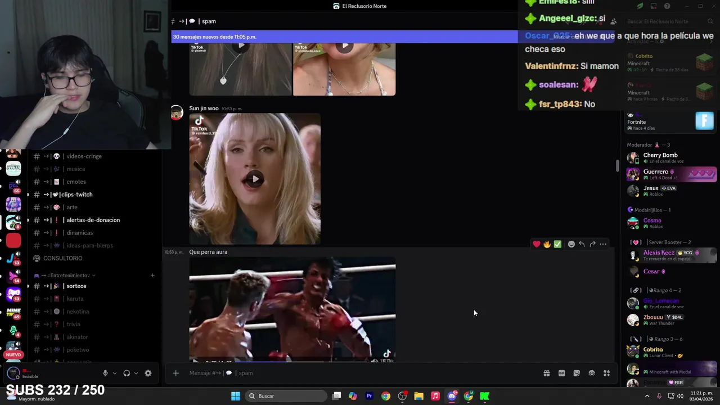
Task: Add a channel to Entretenimiento category
Action: pos(152,276)
